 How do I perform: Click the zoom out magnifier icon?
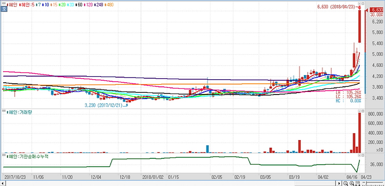click(x=345, y=183)
